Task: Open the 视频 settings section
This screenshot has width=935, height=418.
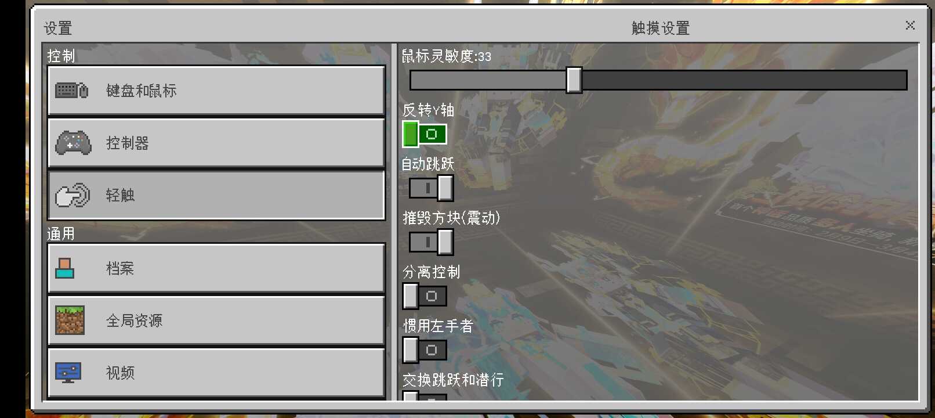Action: tap(216, 373)
